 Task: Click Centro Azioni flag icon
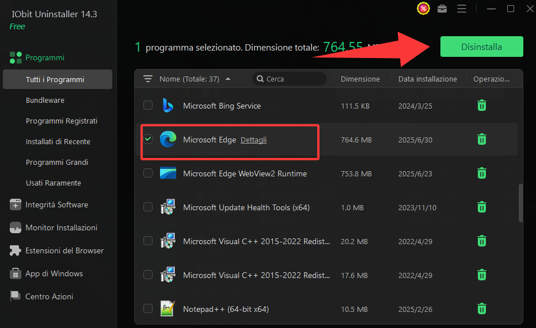click(x=16, y=296)
